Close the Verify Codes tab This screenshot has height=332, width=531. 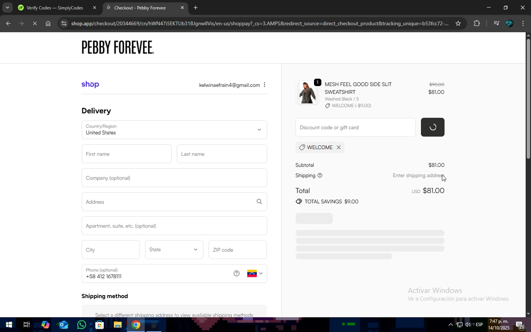[95, 8]
